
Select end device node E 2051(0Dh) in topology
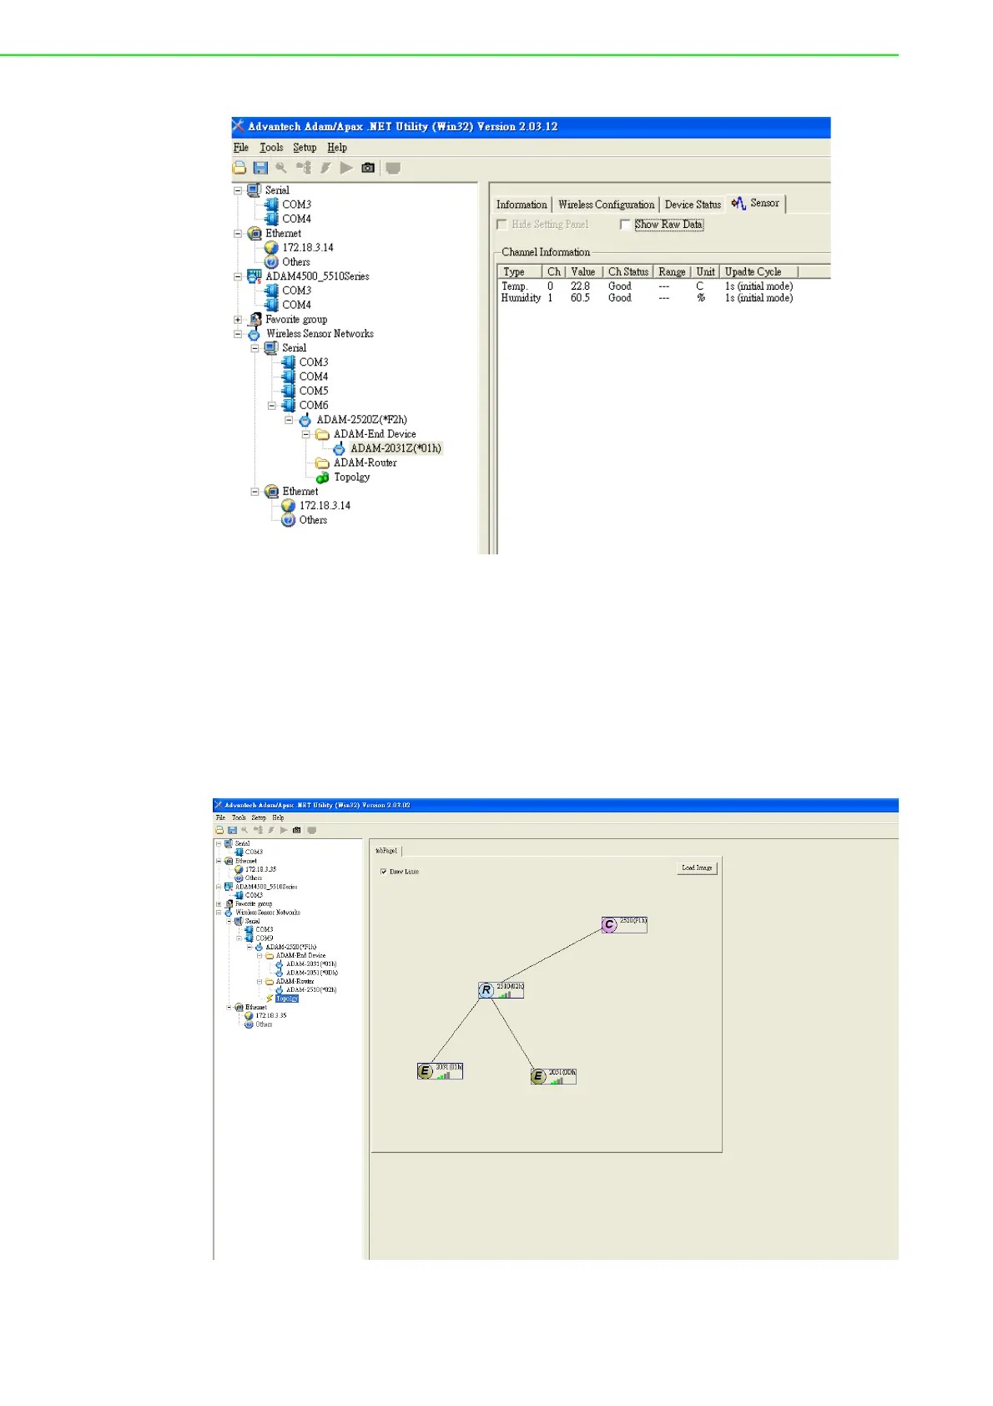(553, 1076)
